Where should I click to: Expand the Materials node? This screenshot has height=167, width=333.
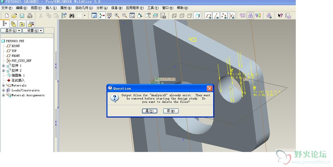tap(3, 85)
